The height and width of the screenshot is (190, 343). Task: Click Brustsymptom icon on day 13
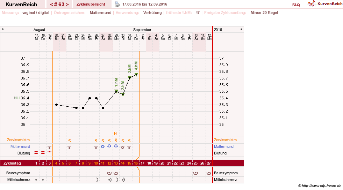(x=116, y=173)
